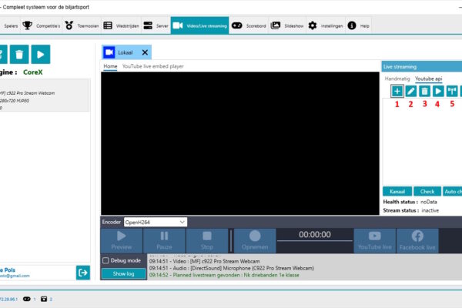Start livestream with play icon in Youtube api tab

point(438,92)
